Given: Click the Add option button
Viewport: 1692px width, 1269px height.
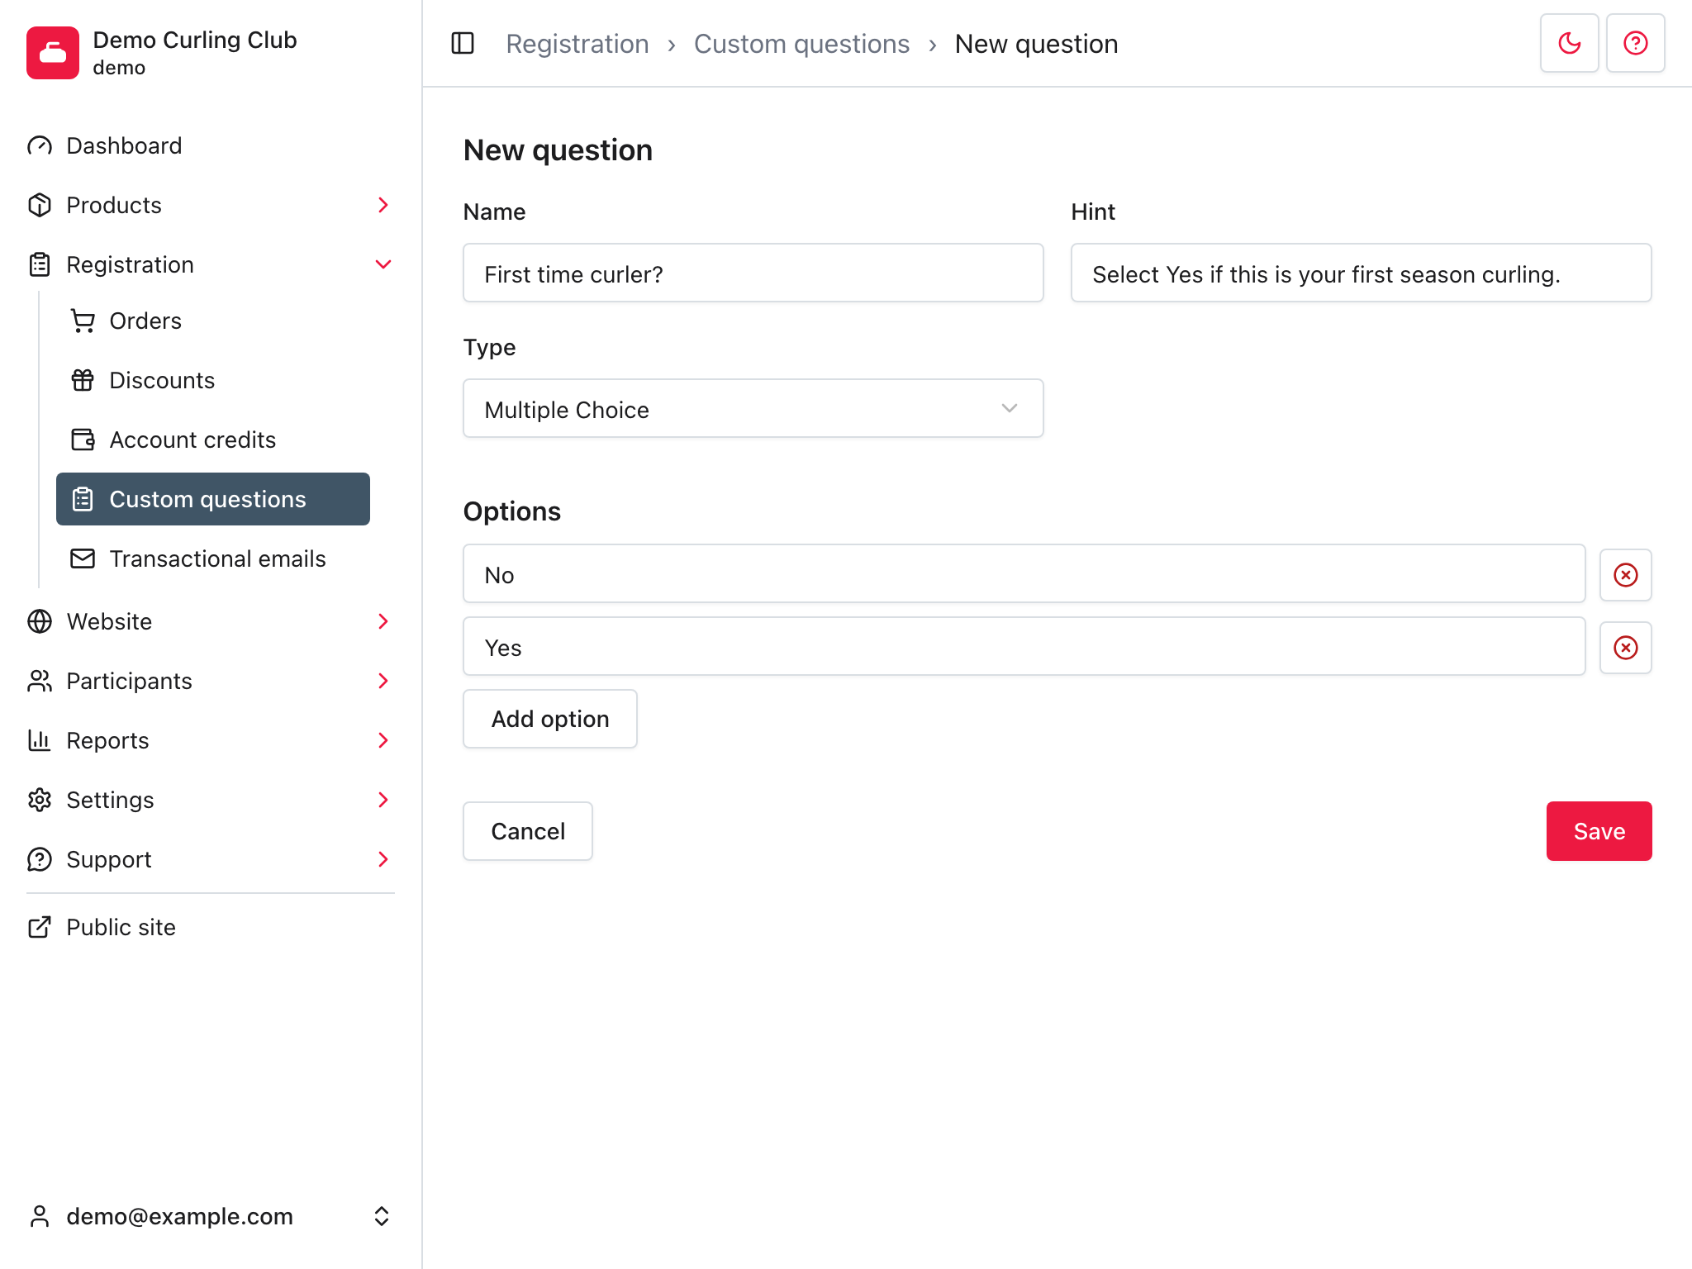Looking at the screenshot, I should click(x=550, y=719).
